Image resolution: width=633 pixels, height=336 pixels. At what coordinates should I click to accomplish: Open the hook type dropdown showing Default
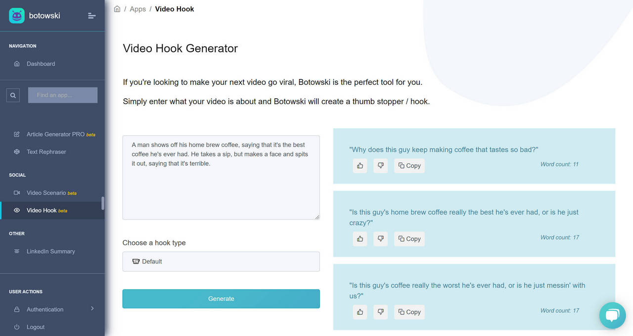click(x=221, y=261)
